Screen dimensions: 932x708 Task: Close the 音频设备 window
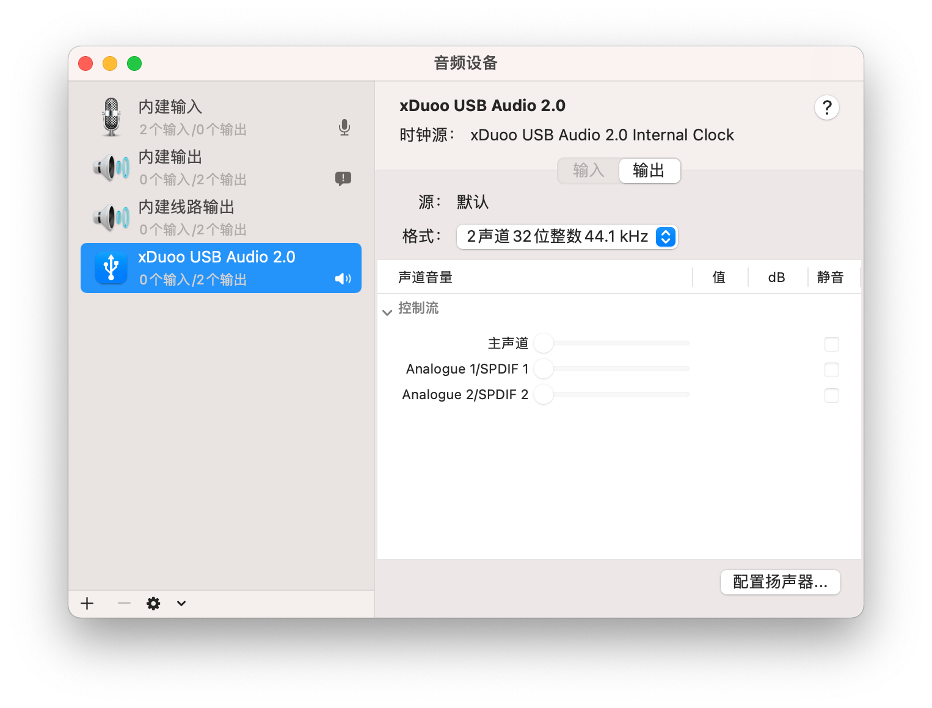click(86, 63)
